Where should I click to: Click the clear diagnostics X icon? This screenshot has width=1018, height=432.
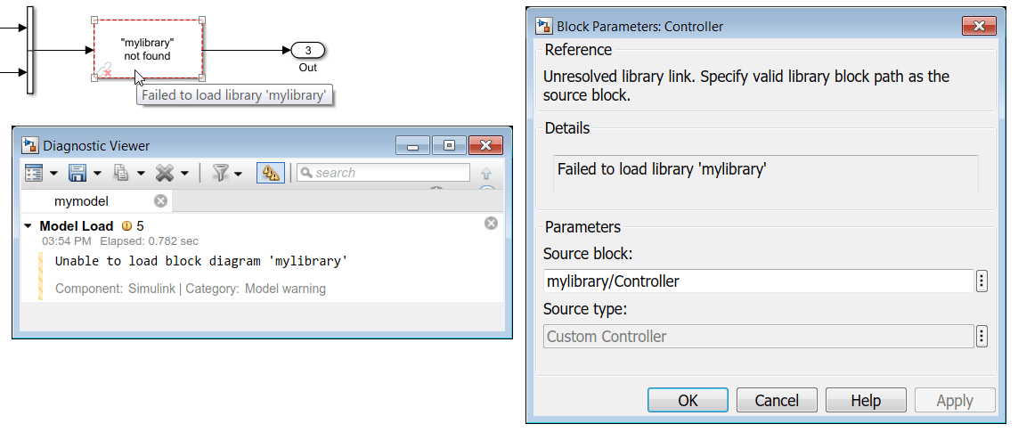[164, 173]
